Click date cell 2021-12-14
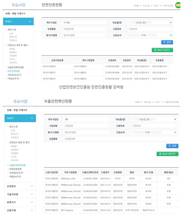The image size is (181, 216). pos(105,185)
